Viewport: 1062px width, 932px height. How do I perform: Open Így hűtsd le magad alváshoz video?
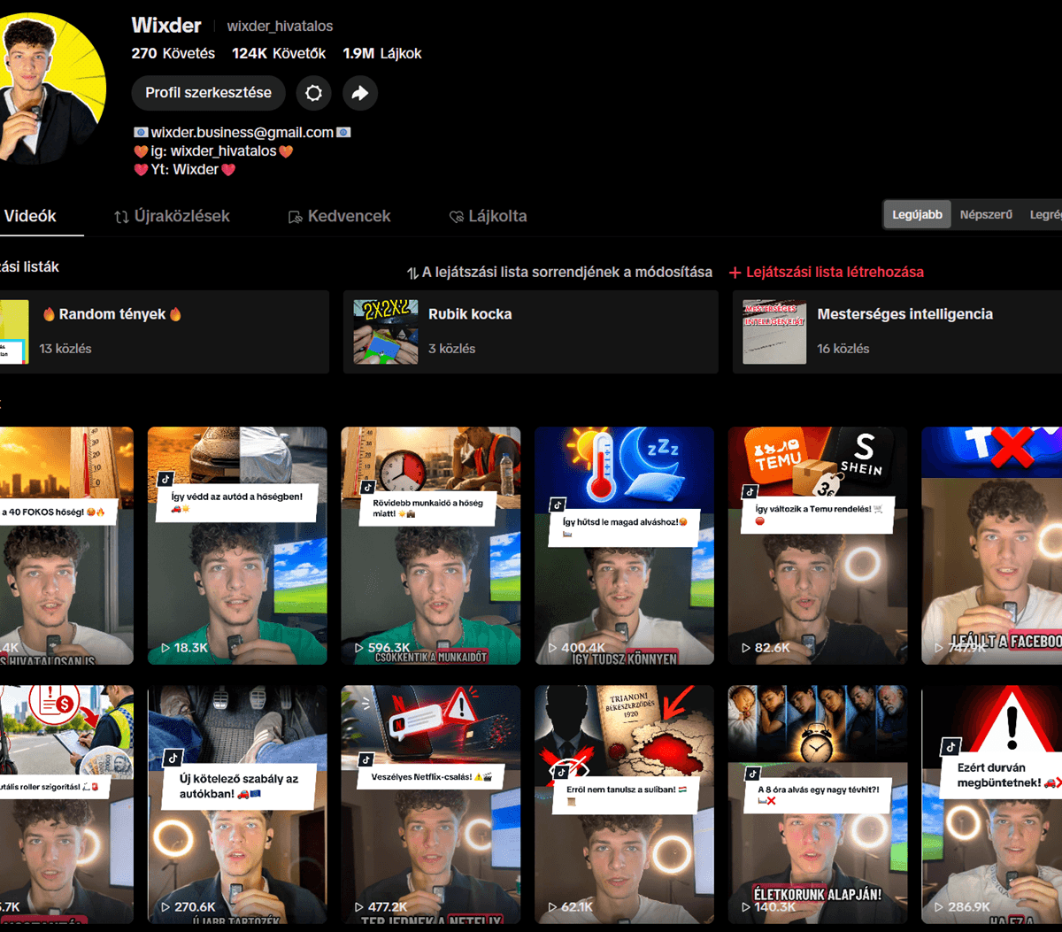(624, 545)
